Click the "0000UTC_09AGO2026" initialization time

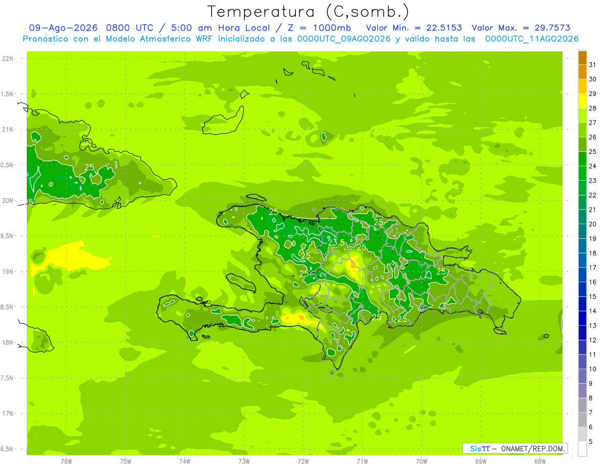344,38
